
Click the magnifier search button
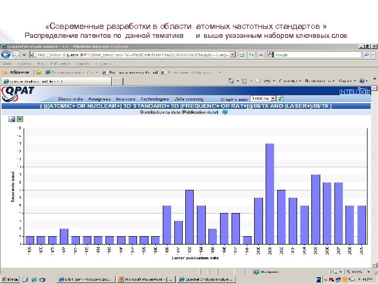366,55
